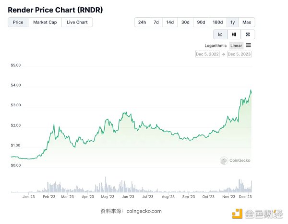Select the 1y time range
This screenshot has width=288, height=224.
233,22
